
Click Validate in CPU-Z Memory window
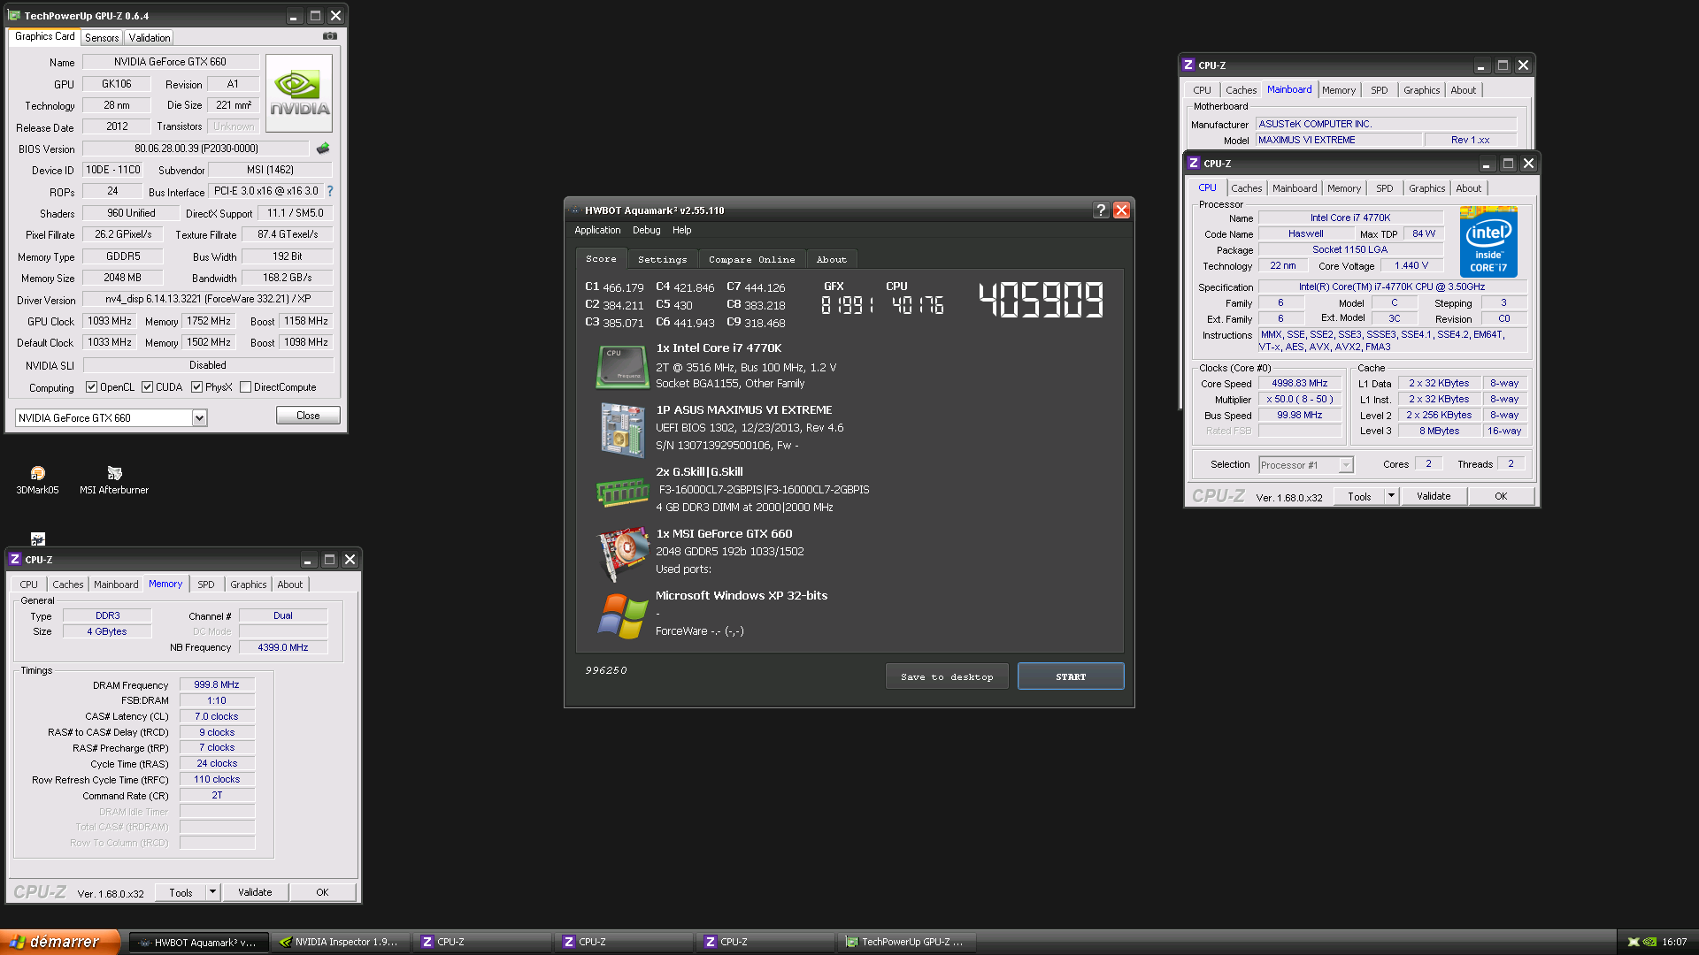point(255,892)
